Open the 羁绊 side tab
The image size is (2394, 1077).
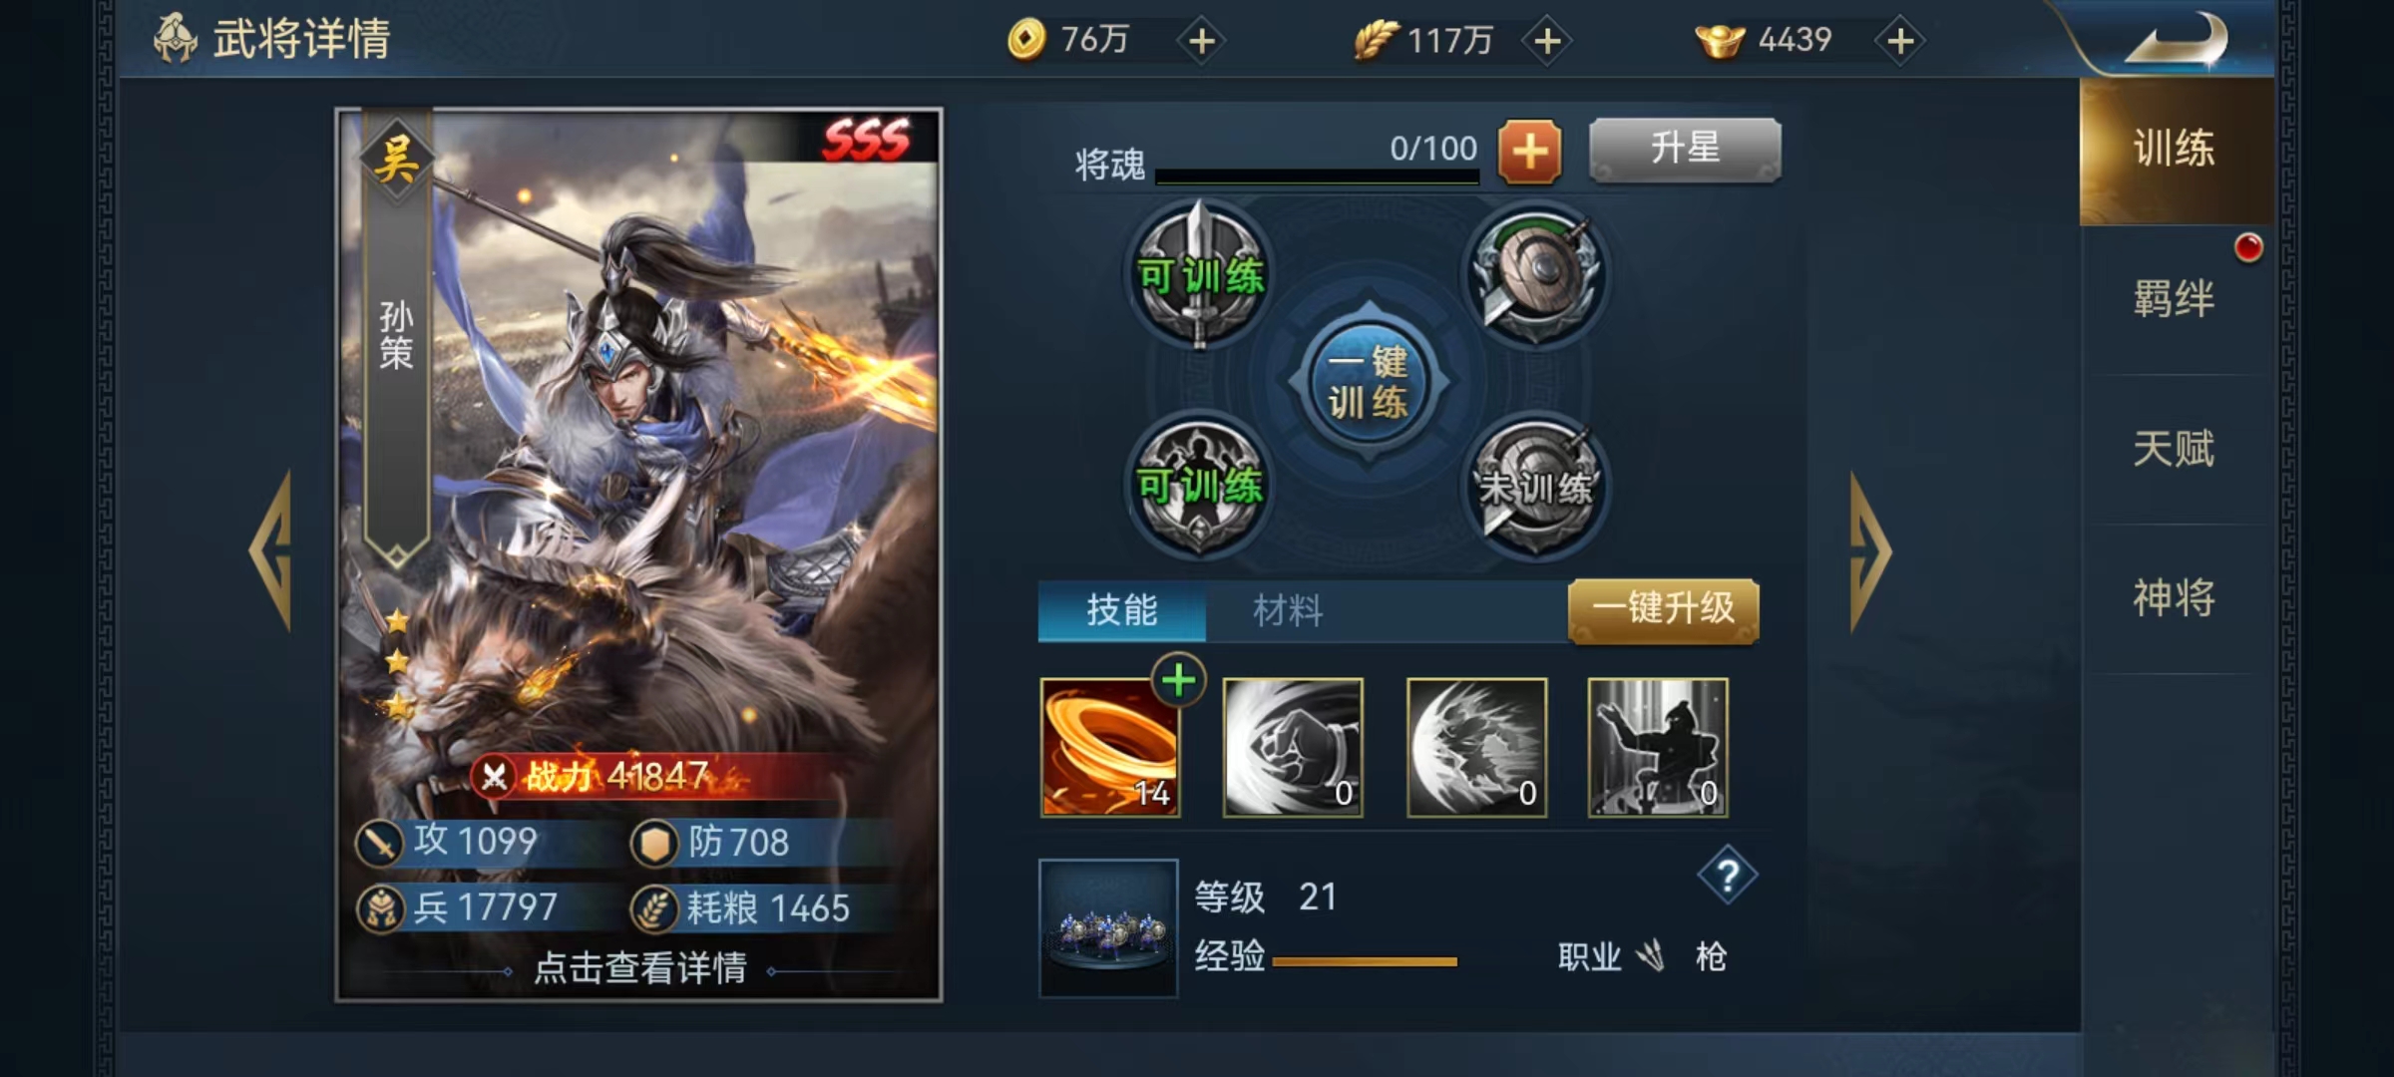pos(2175,299)
